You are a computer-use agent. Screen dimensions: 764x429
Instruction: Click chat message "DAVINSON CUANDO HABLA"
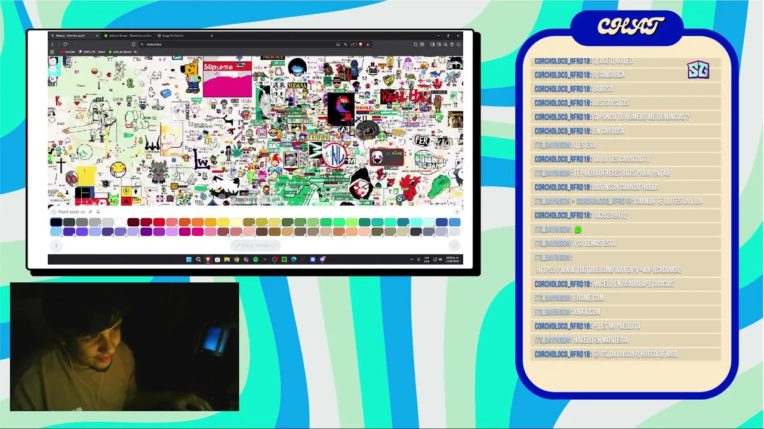pyautogui.click(x=625, y=187)
